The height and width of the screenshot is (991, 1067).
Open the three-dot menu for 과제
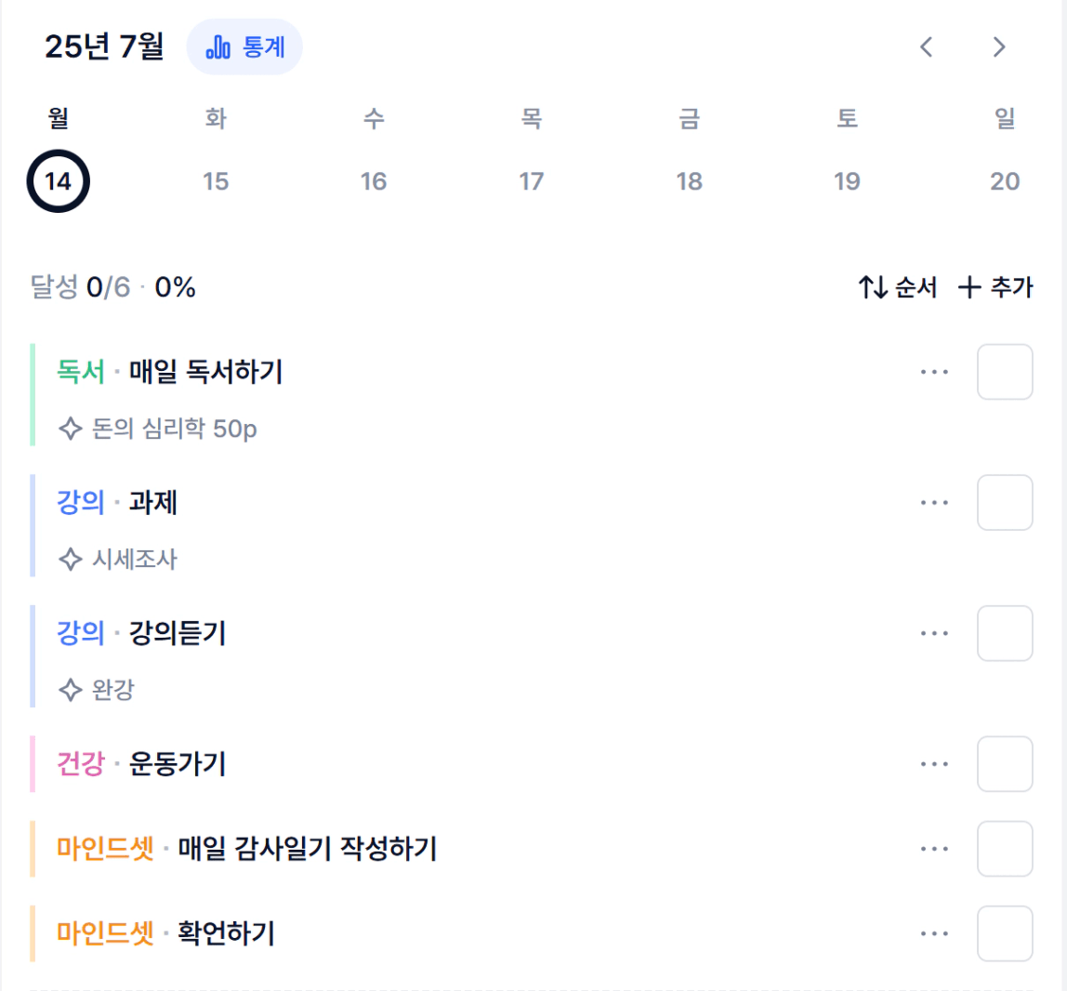tap(933, 502)
